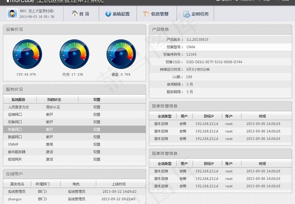Click the 在线用户 panel title
The width and height of the screenshot is (295, 204).
tap(14, 174)
